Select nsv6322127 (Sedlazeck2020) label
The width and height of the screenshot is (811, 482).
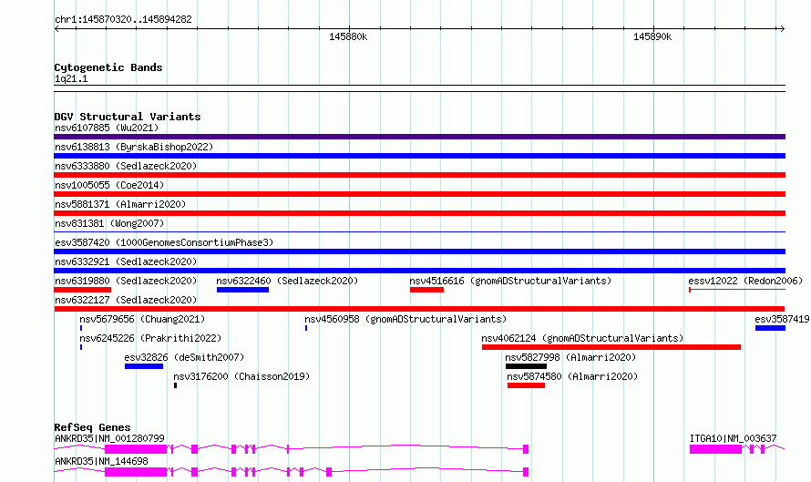(126, 300)
